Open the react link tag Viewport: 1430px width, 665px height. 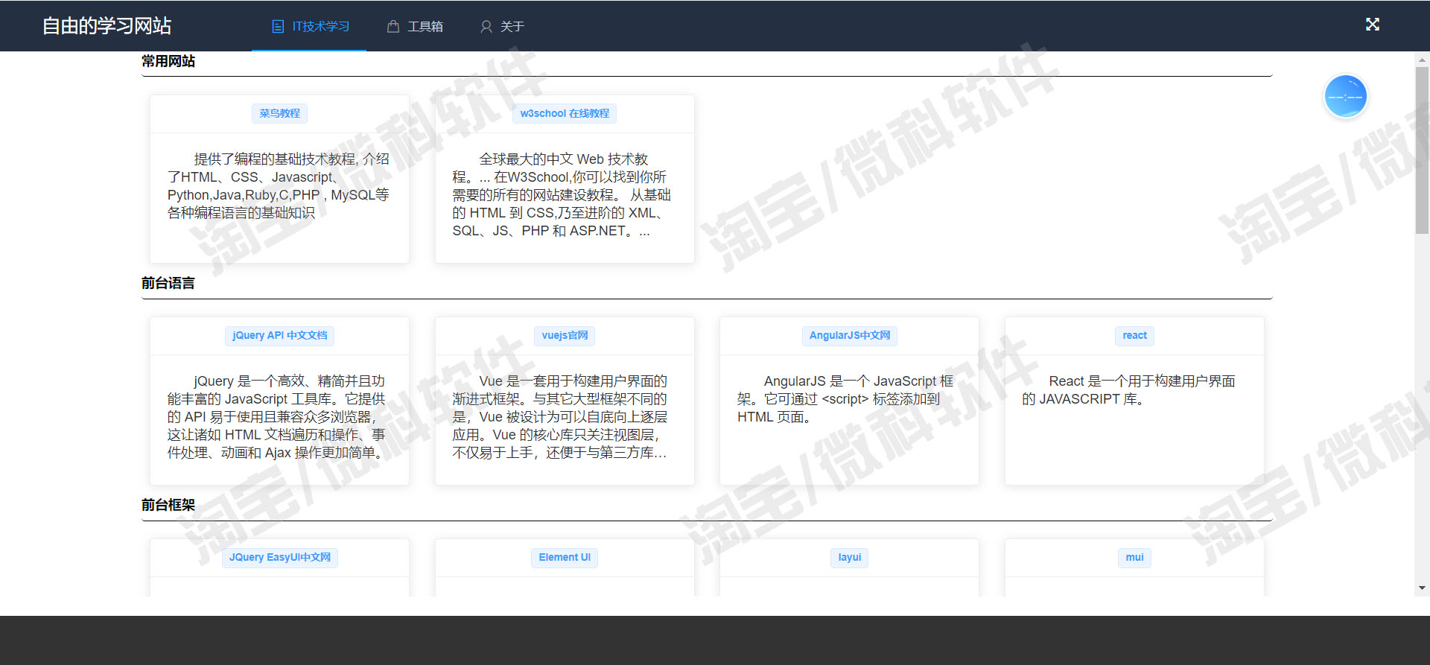coord(1134,335)
